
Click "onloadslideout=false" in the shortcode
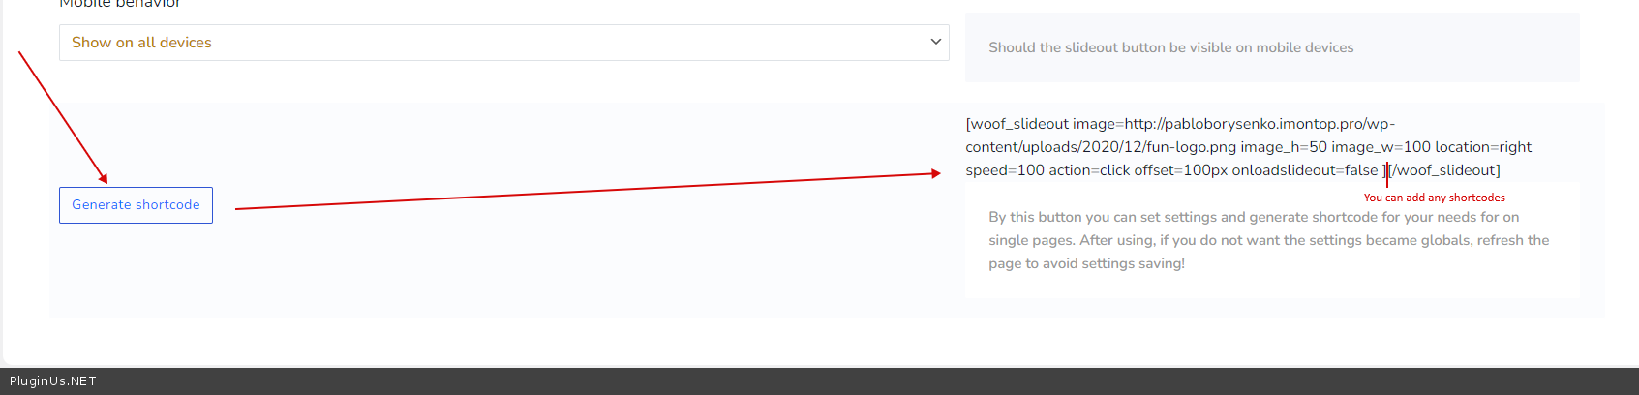1304,170
